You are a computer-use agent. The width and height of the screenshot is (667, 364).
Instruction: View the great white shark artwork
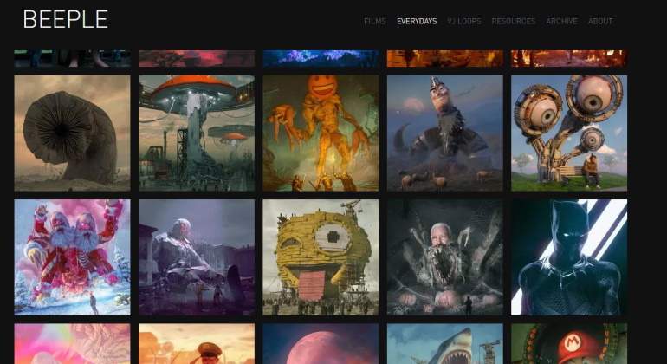[x=445, y=344]
